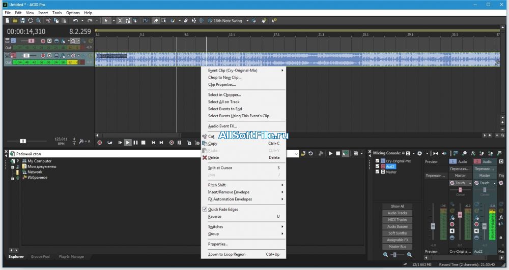Click the FX icon in Mixing Console toolbar
This screenshot has width=509, height=270.
(473, 153)
